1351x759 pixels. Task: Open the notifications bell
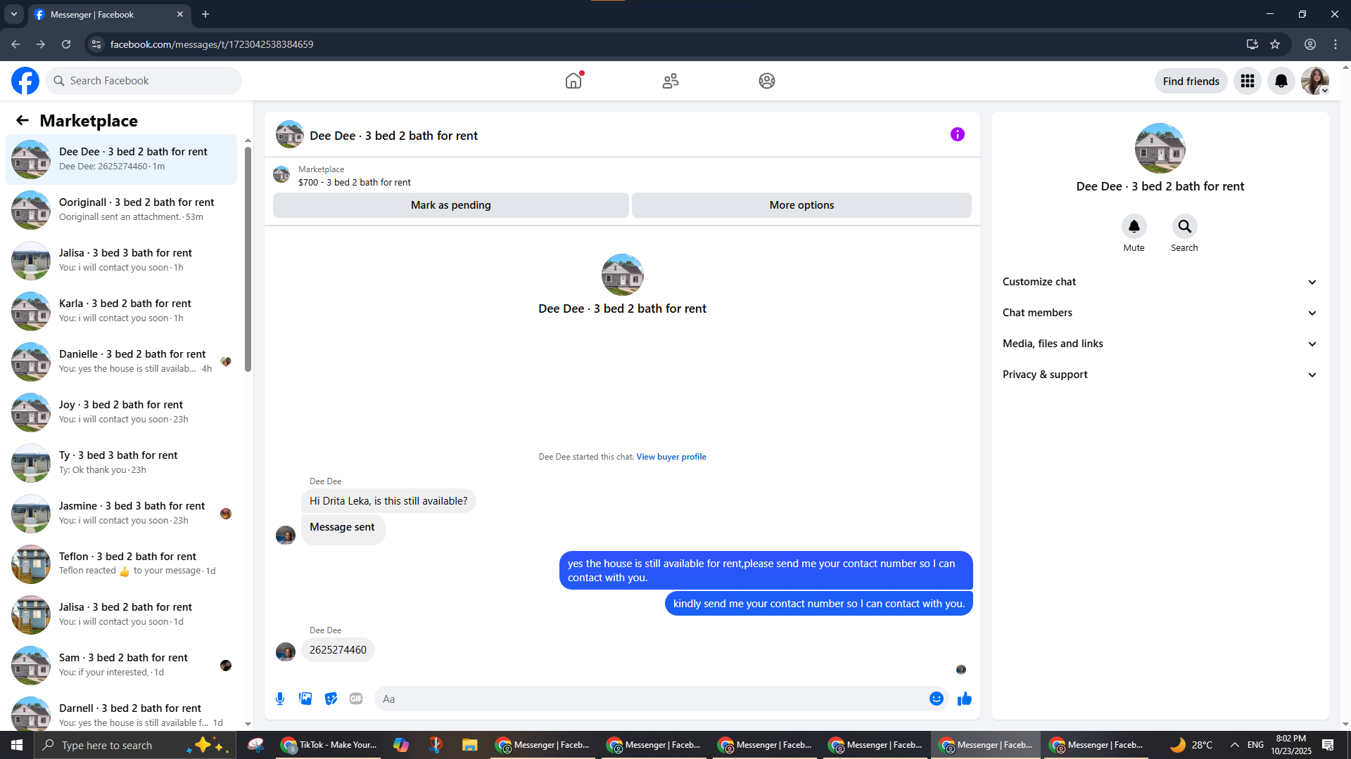coord(1281,81)
